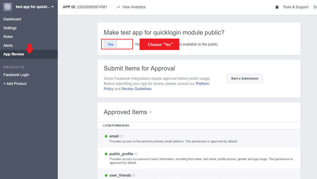
Task: Click the PRODUCTS sidebar section label
Action: (x=14, y=67)
